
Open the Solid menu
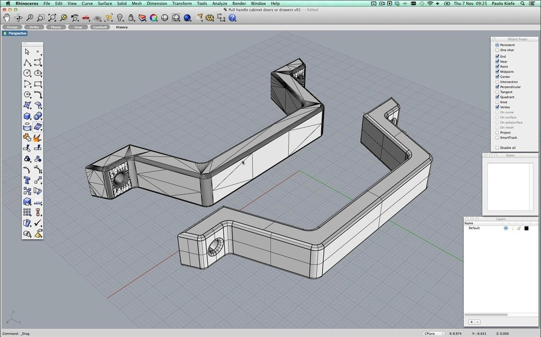122,4
